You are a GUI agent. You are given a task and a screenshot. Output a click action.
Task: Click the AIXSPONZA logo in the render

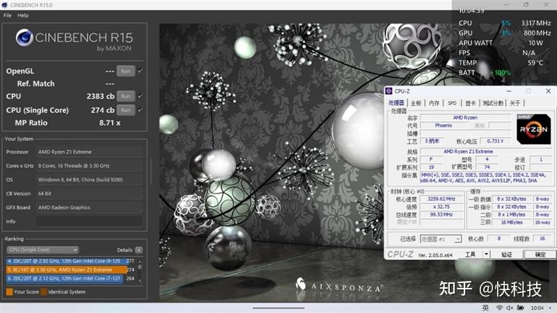pyautogui.click(x=339, y=286)
